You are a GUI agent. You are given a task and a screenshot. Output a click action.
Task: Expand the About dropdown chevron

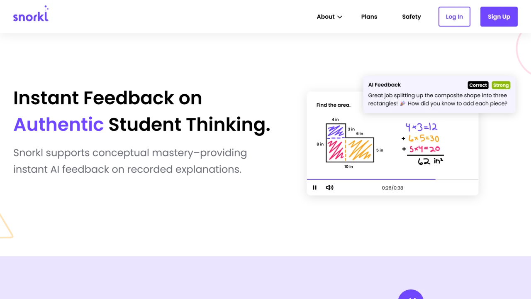pos(340,17)
